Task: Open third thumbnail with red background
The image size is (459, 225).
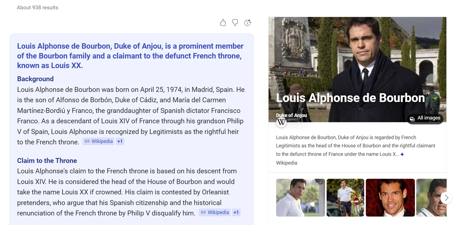Action: pos(390,198)
